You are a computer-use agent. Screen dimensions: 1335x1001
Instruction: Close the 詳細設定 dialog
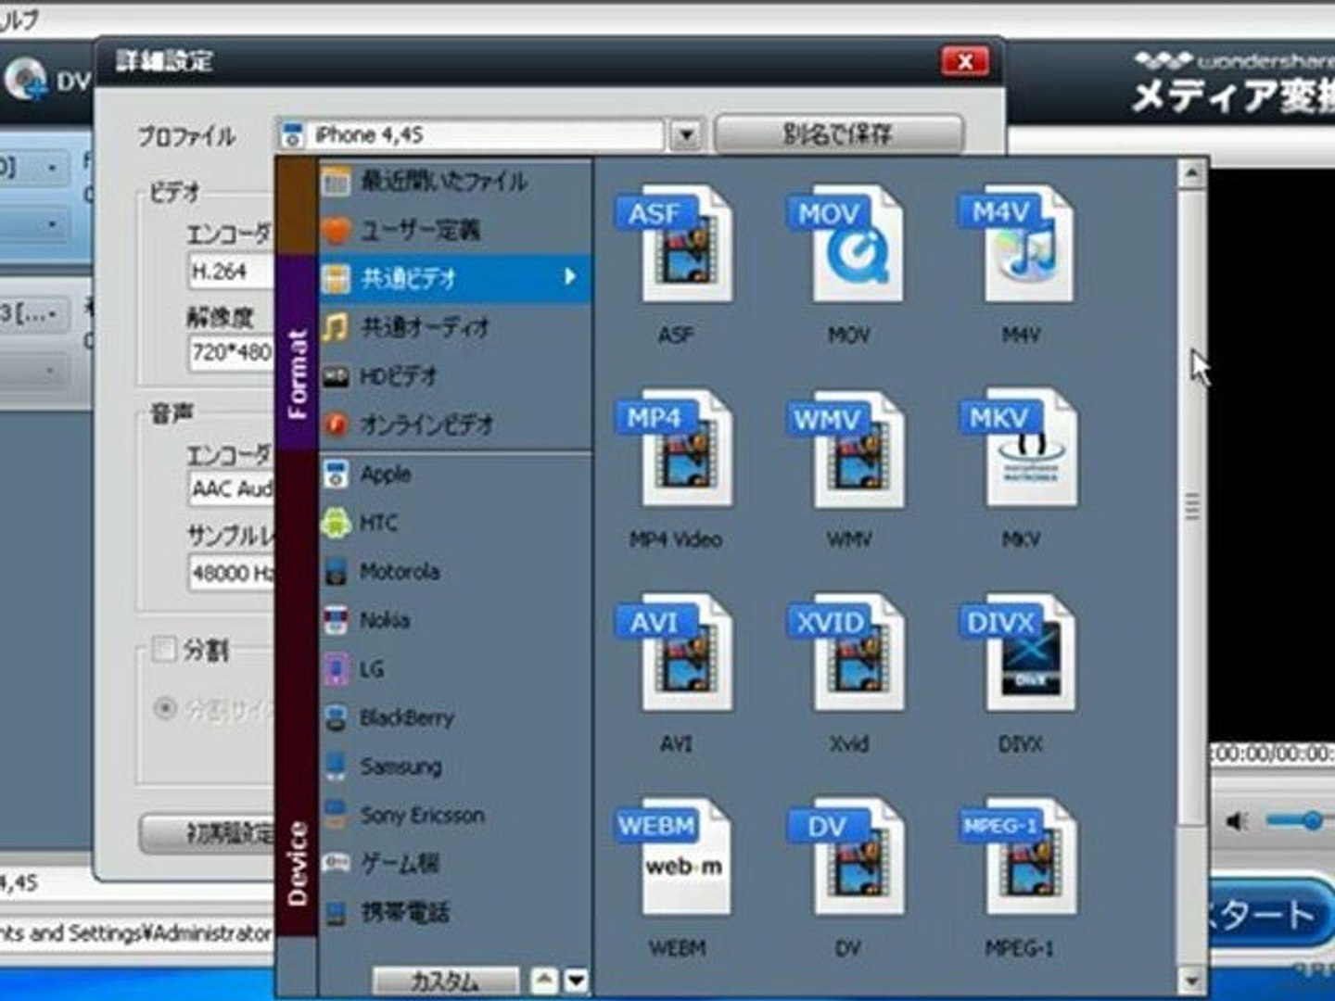pyautogui.click(x=964, y=62)
